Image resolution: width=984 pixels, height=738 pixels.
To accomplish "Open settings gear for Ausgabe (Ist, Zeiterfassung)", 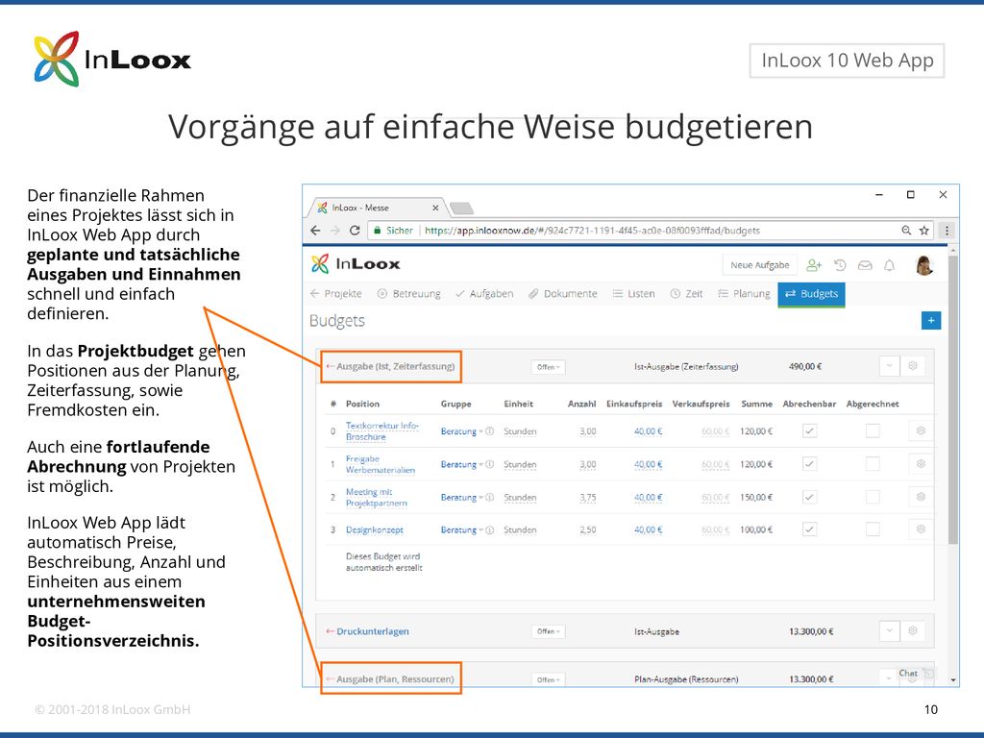I will 913,366.
